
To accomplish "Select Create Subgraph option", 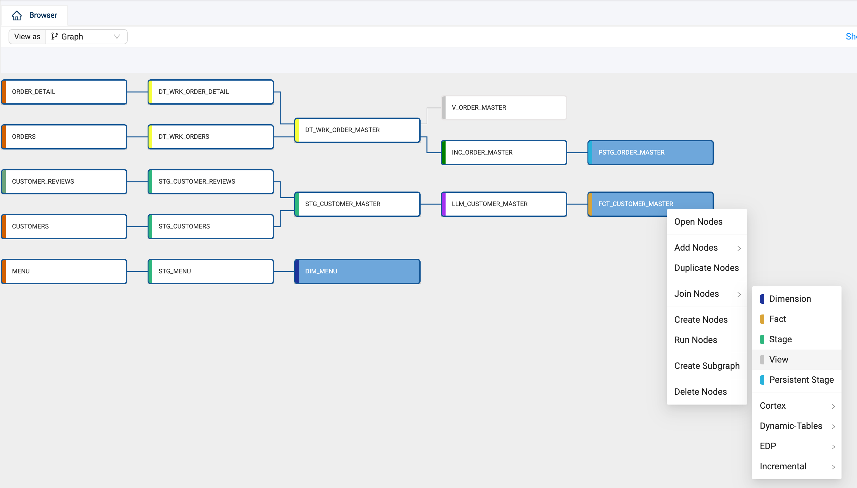I will [707, 366].
